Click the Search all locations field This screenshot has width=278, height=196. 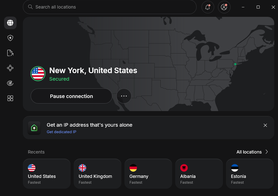point(110,7)
